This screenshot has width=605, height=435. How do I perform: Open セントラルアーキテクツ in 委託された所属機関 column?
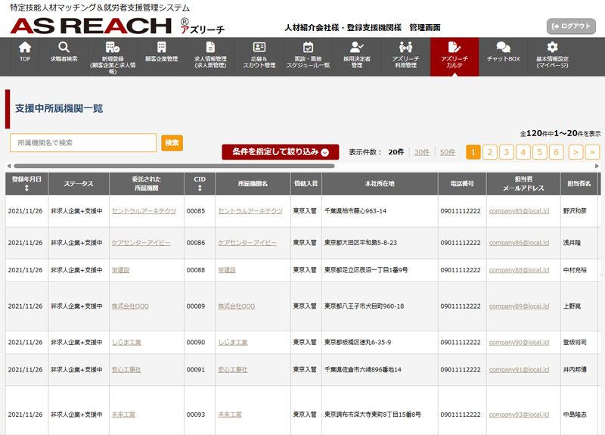144,211
